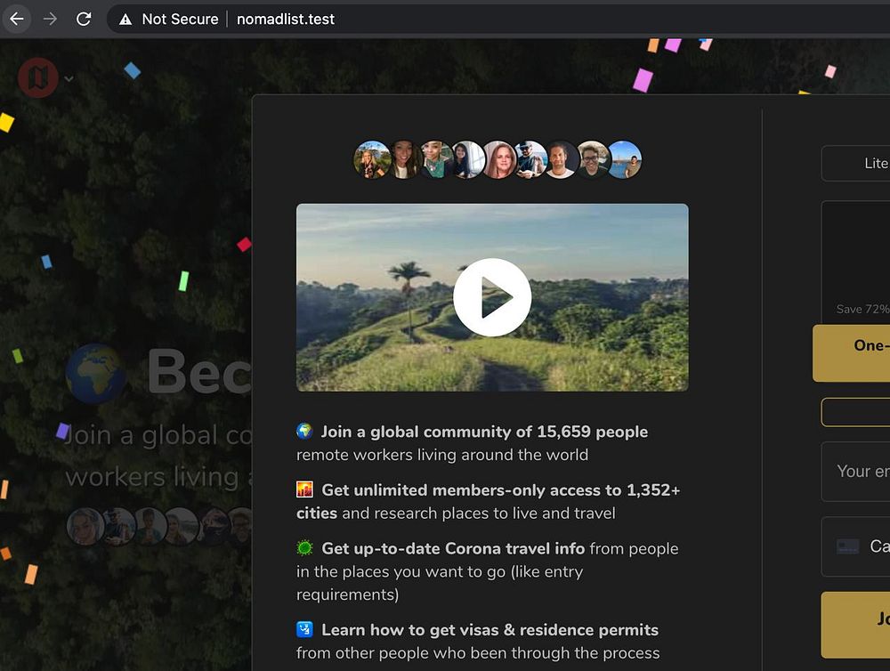Screen dimensions: 890x671
Task: Click the Not Secure warning triangle icon
Action: (125, 20)
